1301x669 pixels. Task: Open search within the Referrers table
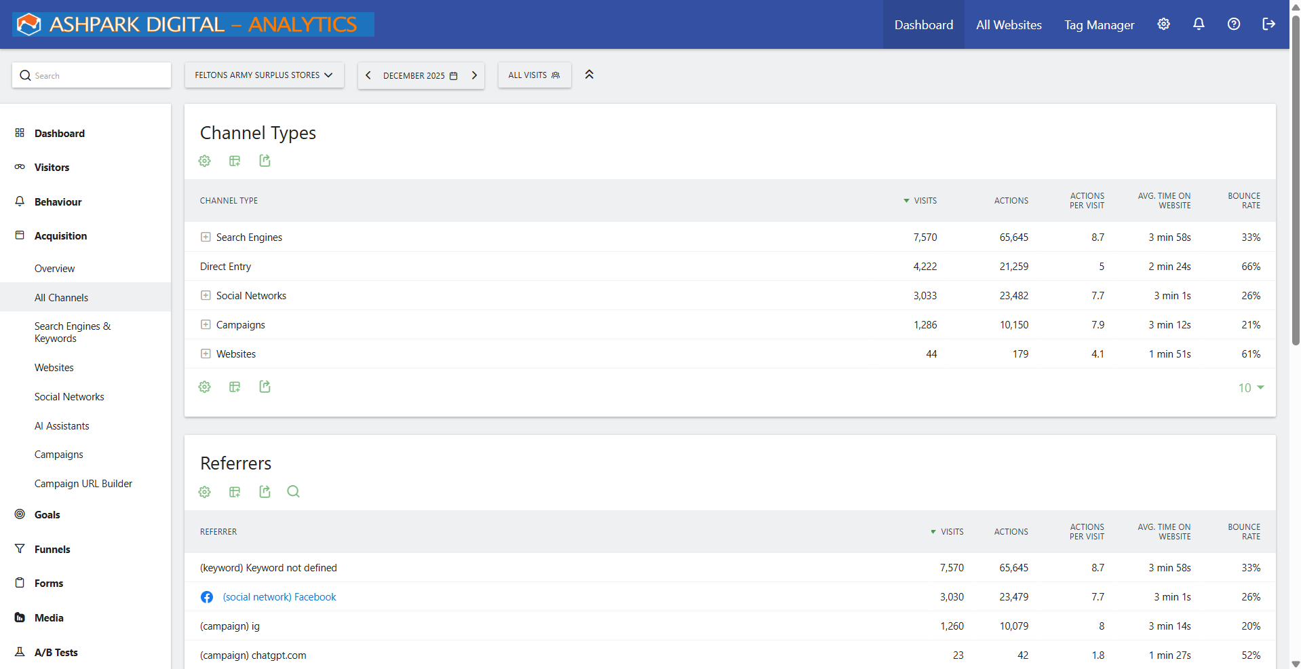click(x=293, y=491)
